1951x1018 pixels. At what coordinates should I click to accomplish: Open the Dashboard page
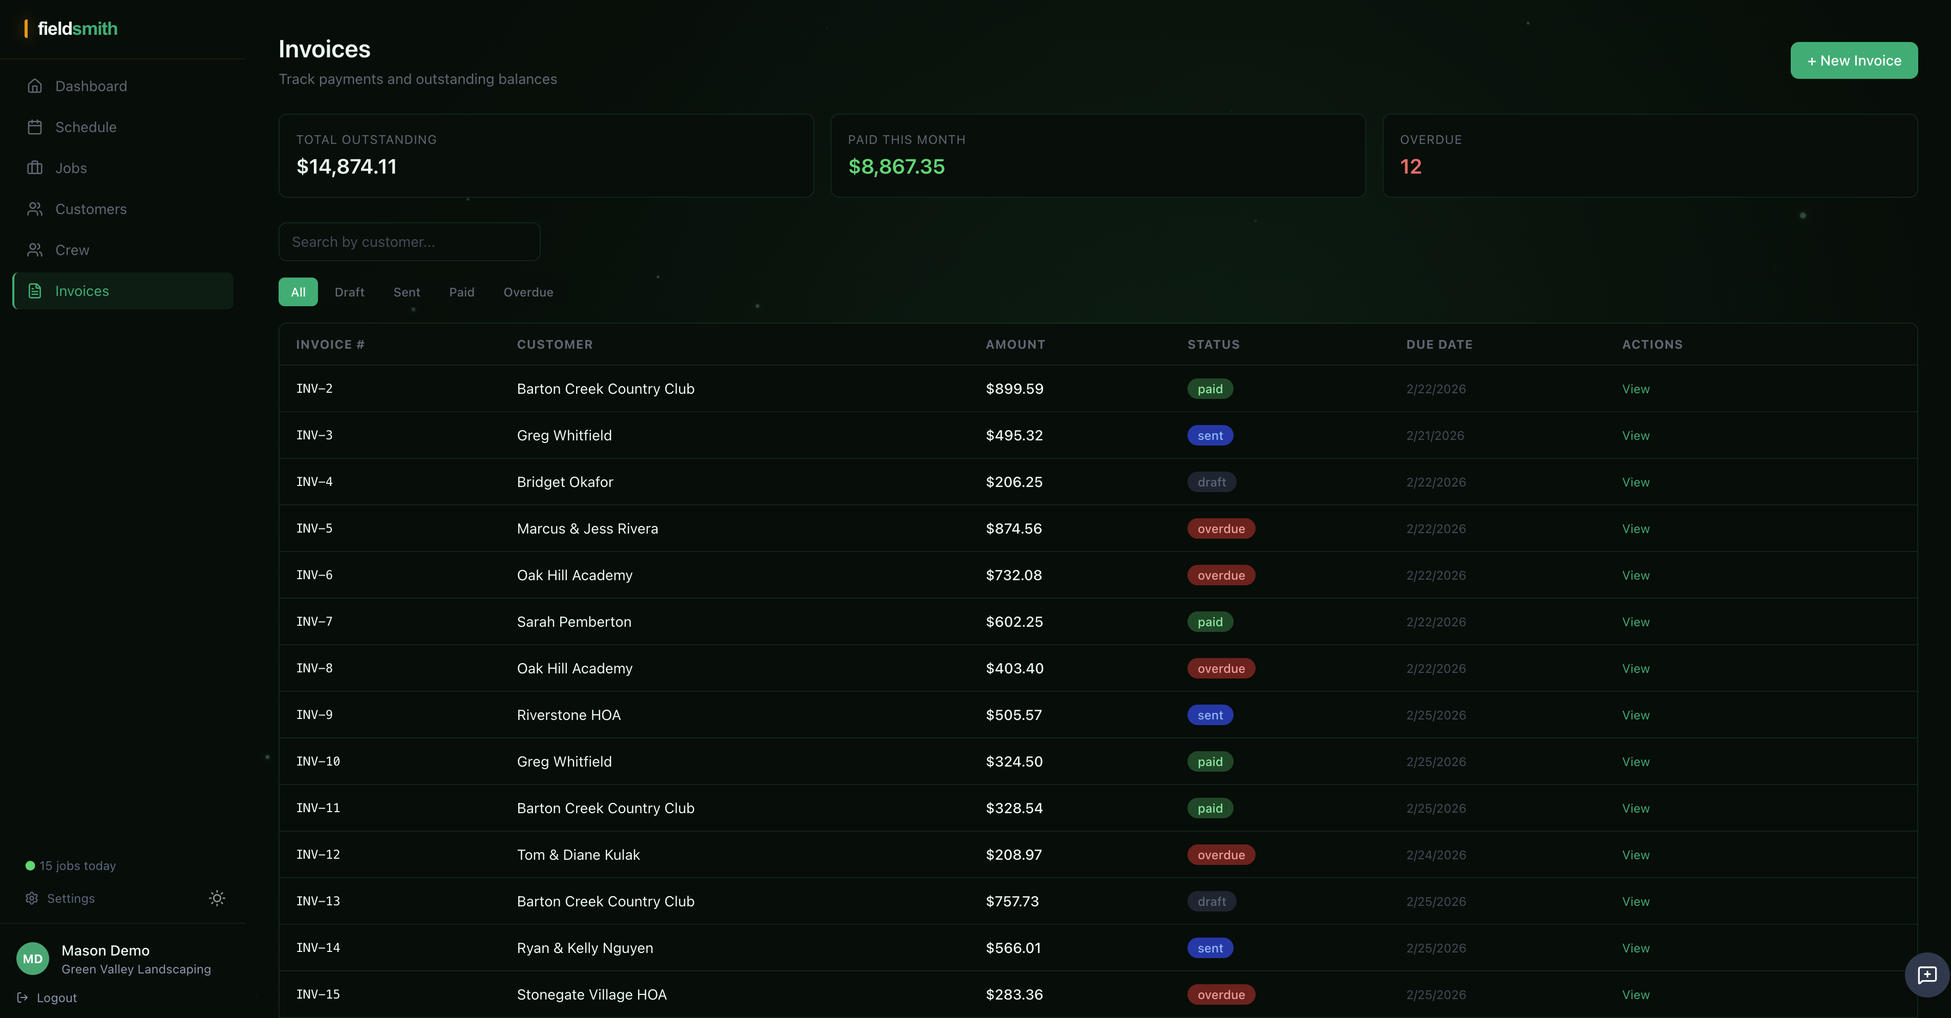point(123,87)
